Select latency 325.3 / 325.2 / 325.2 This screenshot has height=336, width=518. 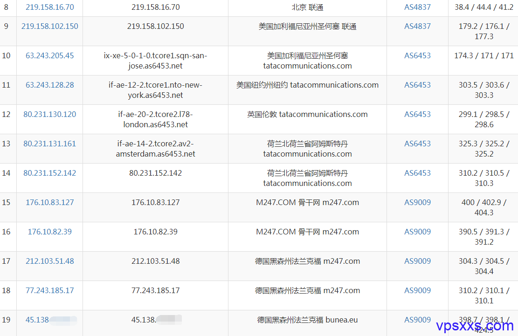[x=483, y=149]
